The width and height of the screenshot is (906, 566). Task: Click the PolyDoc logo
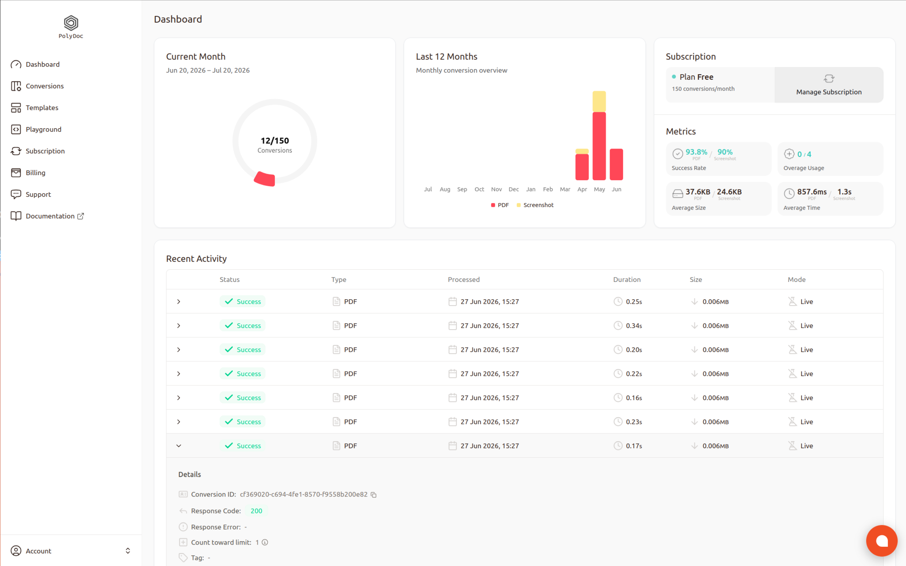click(x=71, y=27)
